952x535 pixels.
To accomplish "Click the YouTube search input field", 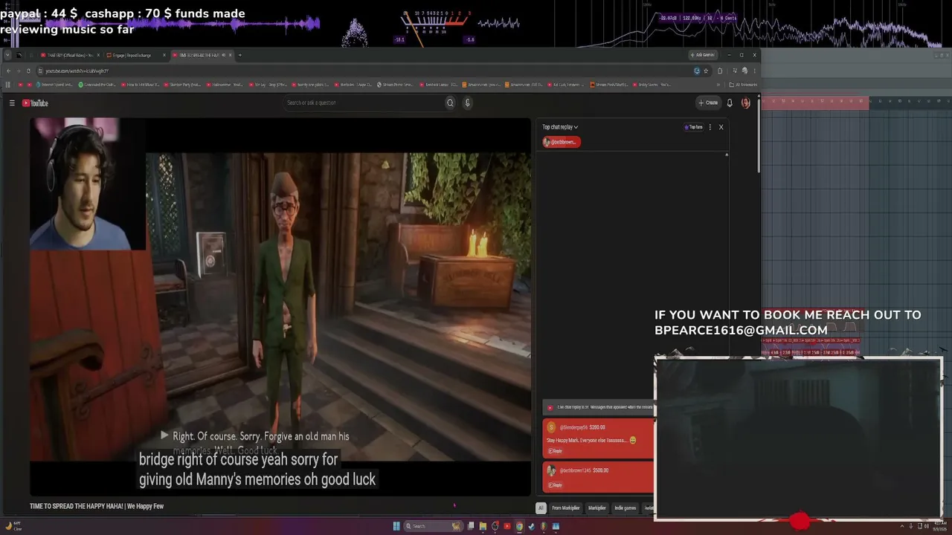I will coord(364,103).
